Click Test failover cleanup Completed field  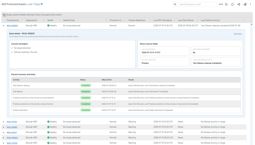pos(216,61)
